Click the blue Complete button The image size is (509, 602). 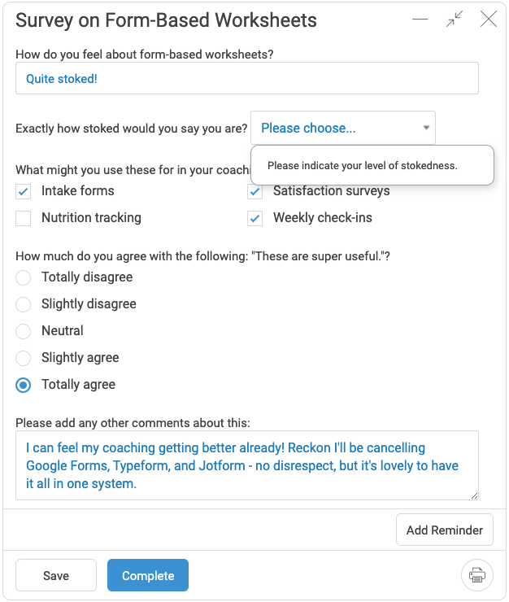click(x=148, y=575)
